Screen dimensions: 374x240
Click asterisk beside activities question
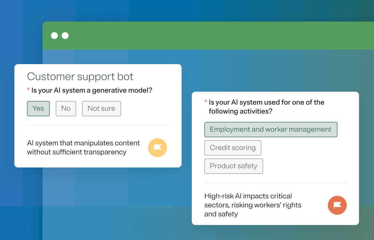click(206, 102)
